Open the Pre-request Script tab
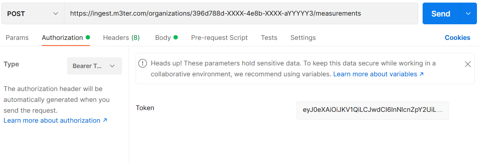480x163 pixels. pos(219,38)
